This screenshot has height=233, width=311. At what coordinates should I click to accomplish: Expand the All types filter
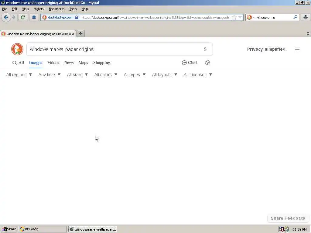click(135, 75)
